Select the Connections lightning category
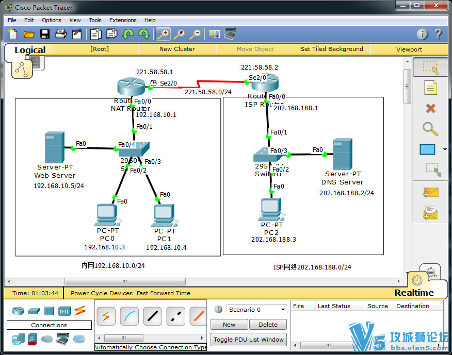The width and height of the screenshot is (452, 355). coord(80,310)
